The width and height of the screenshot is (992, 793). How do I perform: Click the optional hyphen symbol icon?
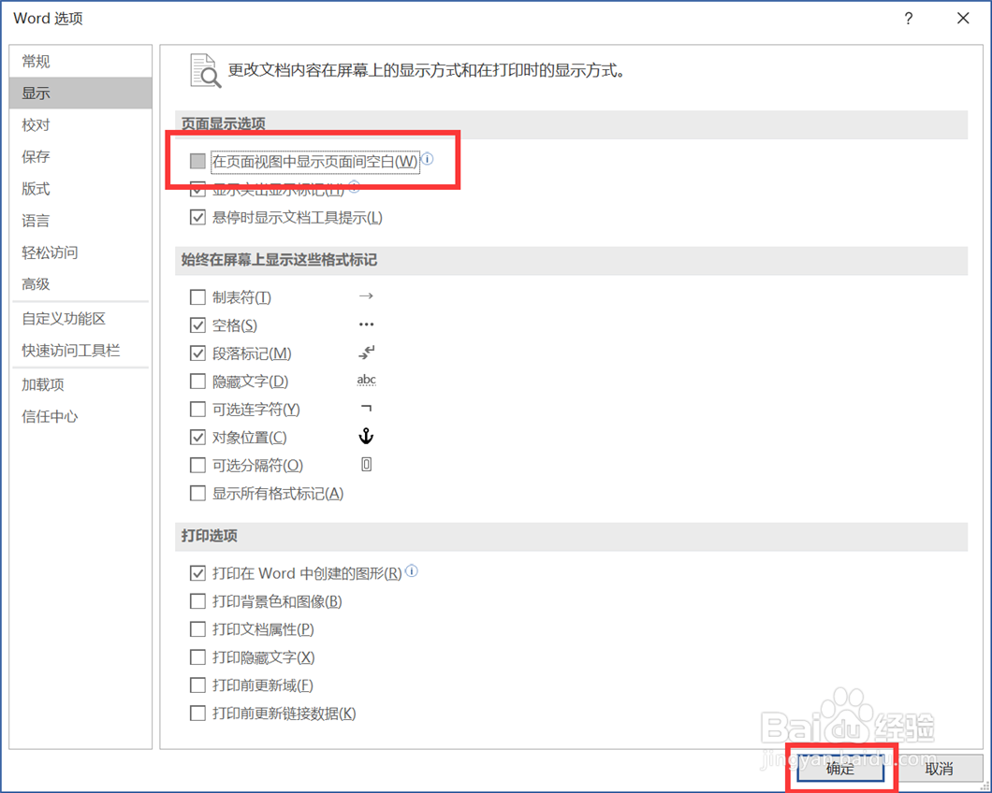pyautogui.click(x=366, y=408)
